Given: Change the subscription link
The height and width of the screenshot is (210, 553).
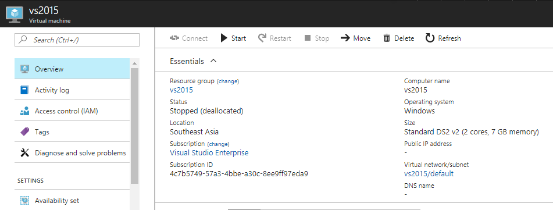Looking at the screenshot, I should click(218, 144).
